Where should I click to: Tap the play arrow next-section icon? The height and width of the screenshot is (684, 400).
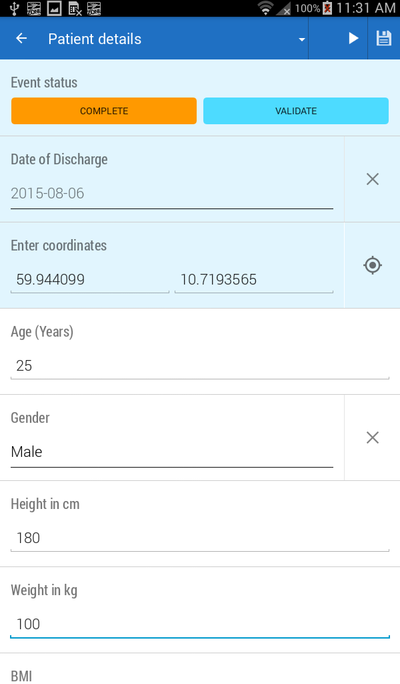[353, 39]
